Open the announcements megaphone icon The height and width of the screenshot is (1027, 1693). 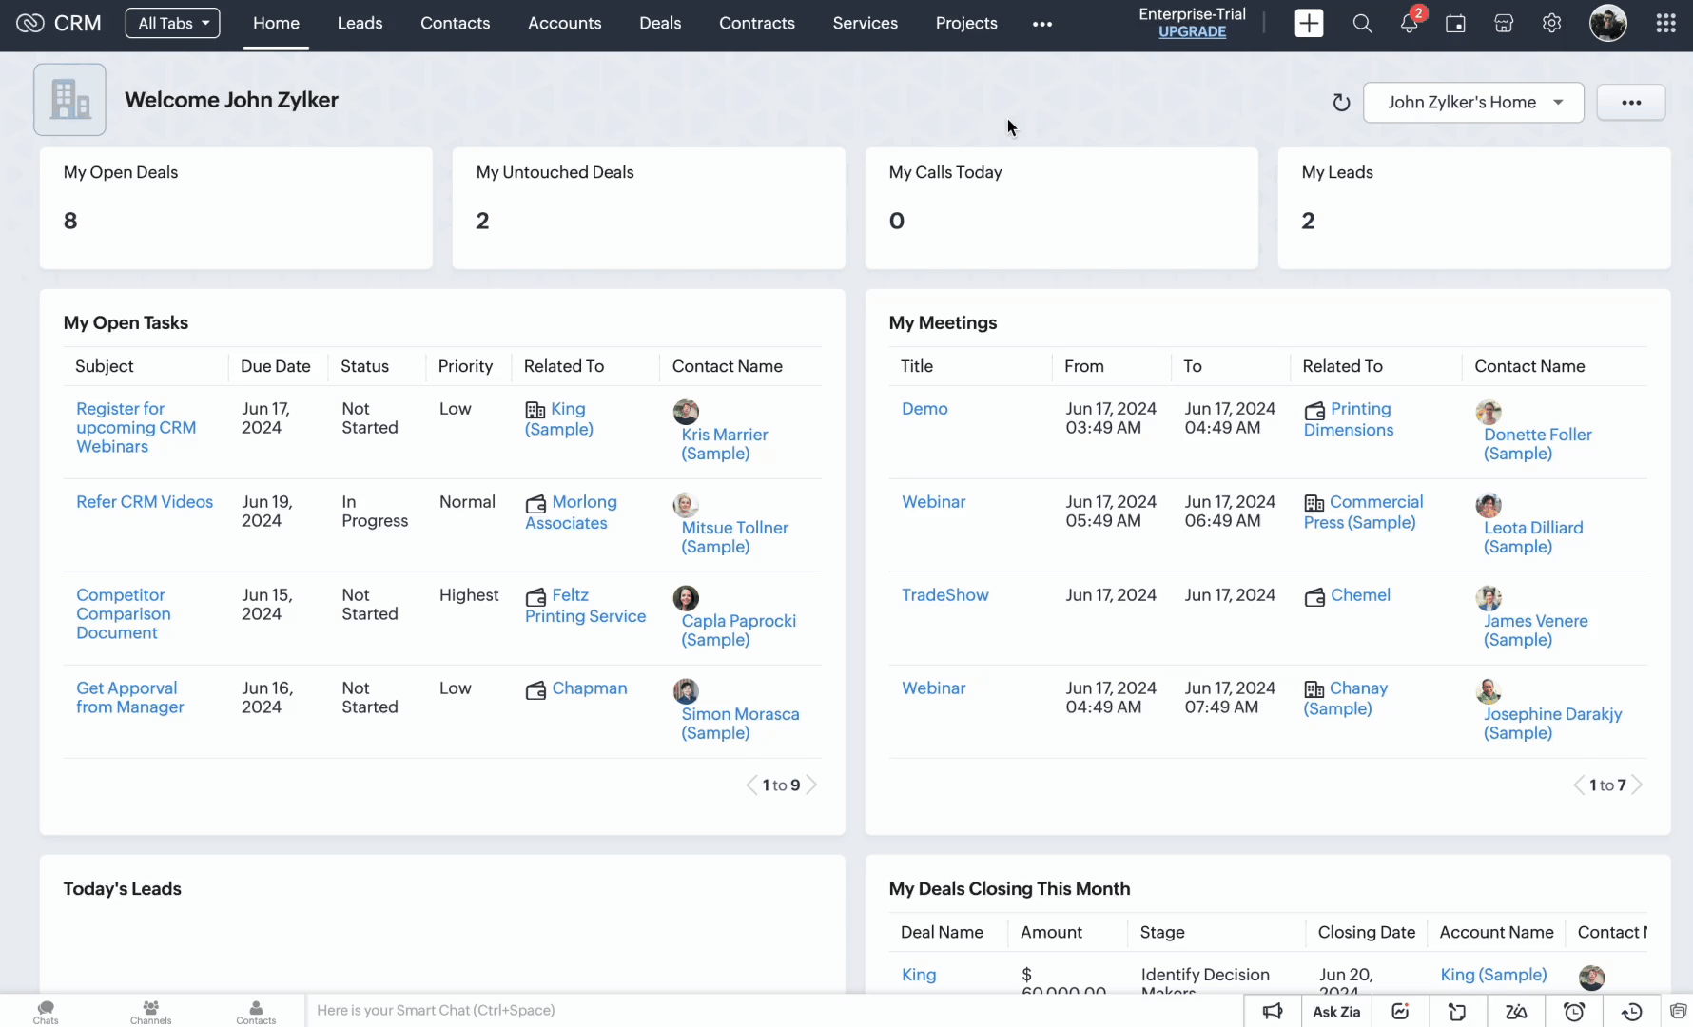pyautogui.click(x=1273, y=1012)
